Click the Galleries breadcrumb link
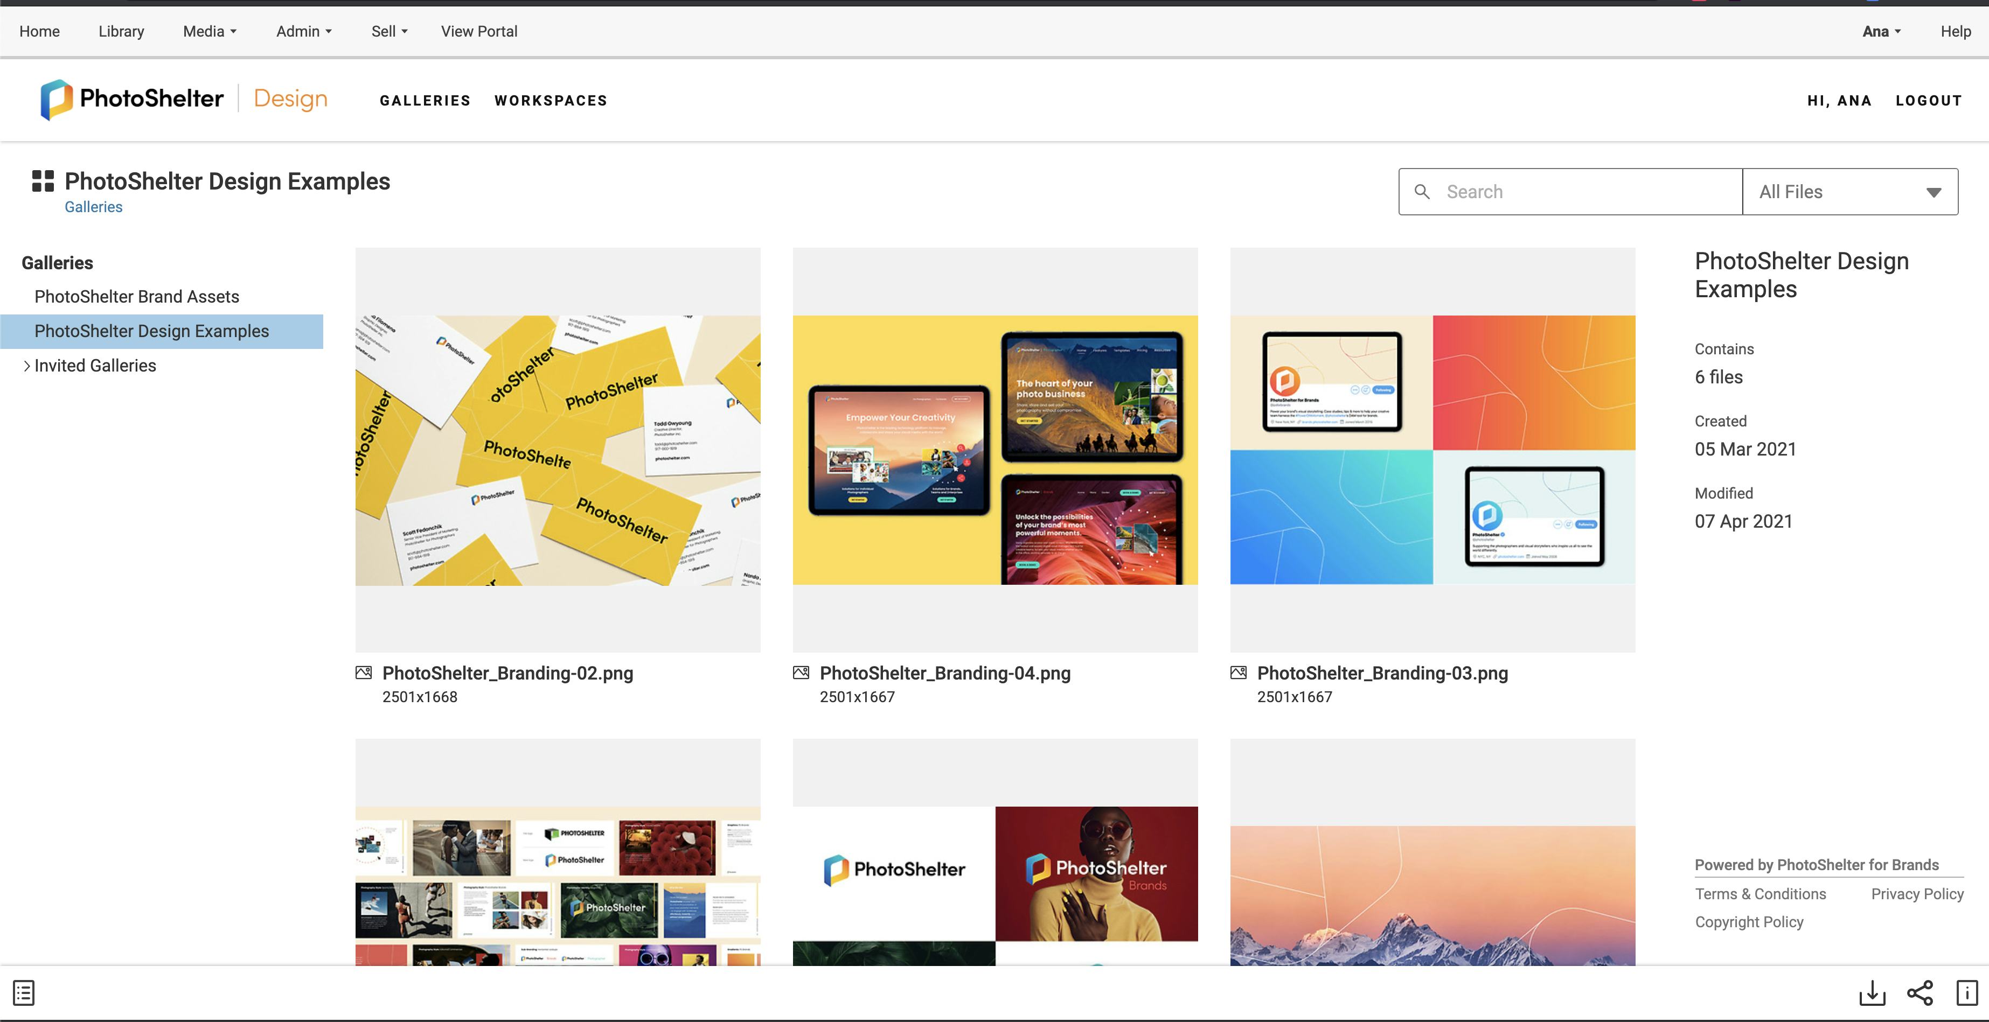 point(93,207)
